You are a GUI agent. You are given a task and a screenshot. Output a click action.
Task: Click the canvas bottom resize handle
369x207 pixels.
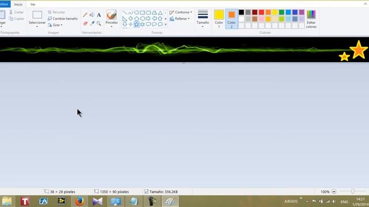[183, 63]
